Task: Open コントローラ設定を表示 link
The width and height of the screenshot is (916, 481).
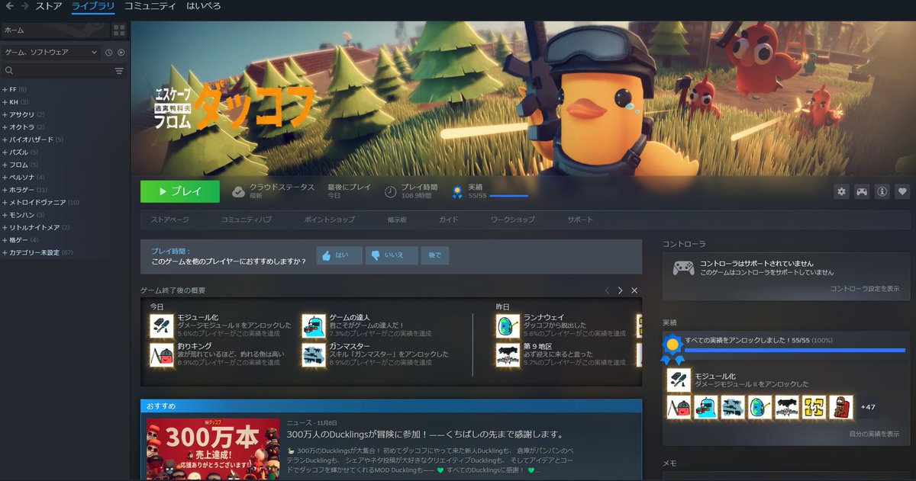Action: pyautogui.click(x=864, y=289)
